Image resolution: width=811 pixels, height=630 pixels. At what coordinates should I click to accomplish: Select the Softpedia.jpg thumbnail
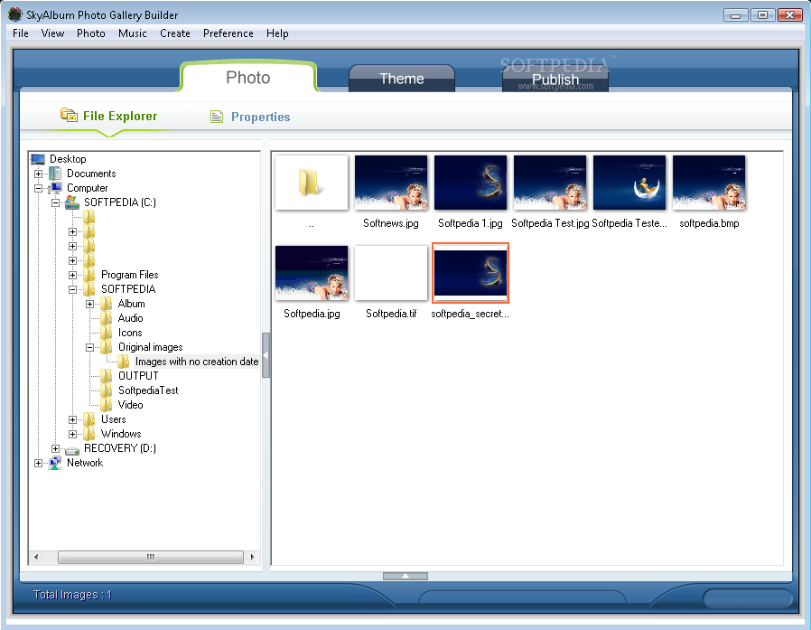coord(312,273)
